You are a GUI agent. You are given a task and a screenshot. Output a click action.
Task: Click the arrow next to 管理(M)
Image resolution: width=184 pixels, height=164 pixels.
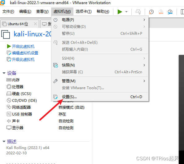click(144, 81)
